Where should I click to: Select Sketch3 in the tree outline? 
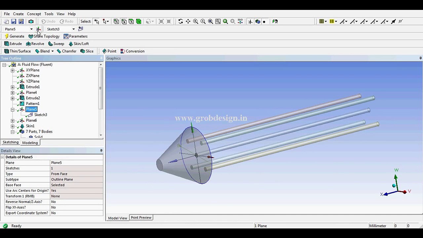pyautogui.click(x=41, y=115)
